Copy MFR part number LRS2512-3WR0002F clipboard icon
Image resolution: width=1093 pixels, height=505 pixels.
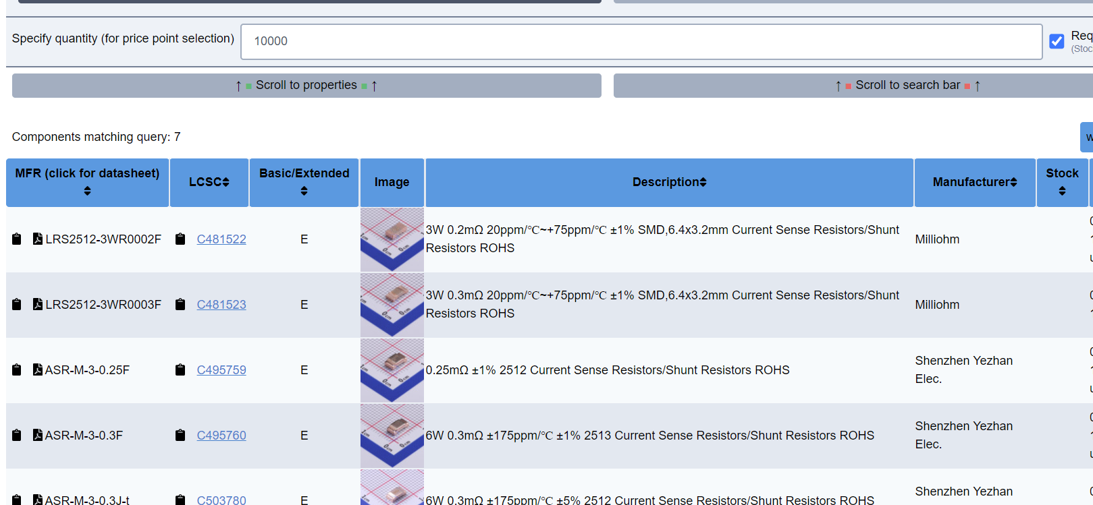point(17,239)
